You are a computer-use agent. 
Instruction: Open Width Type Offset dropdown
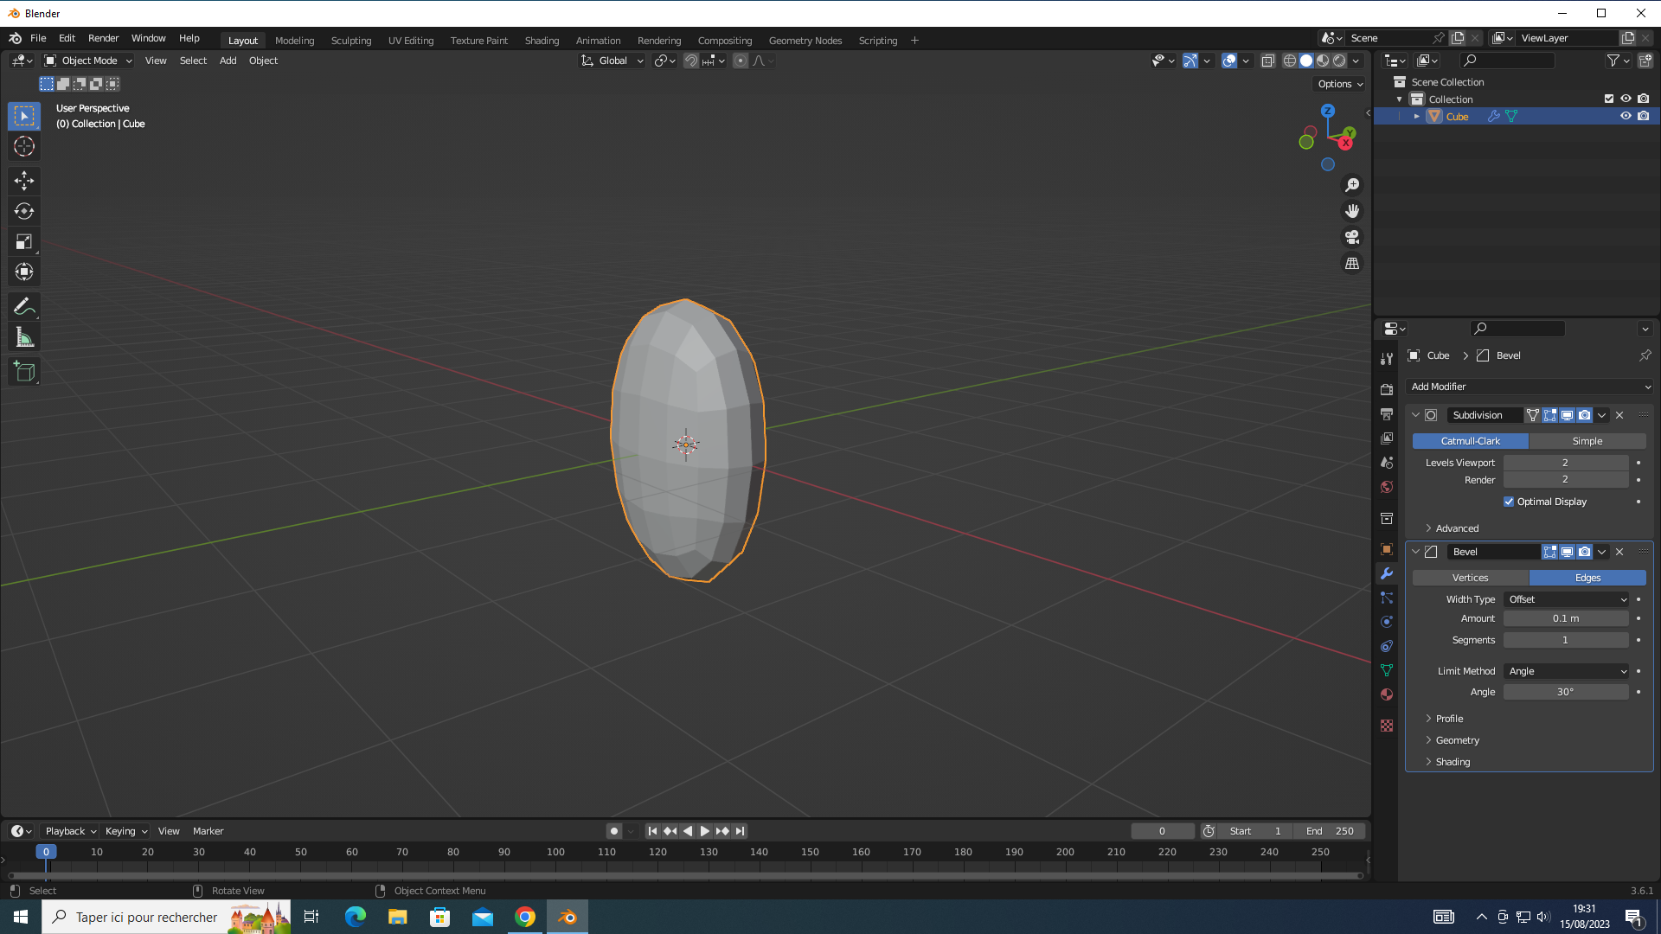click(1567, 599)
